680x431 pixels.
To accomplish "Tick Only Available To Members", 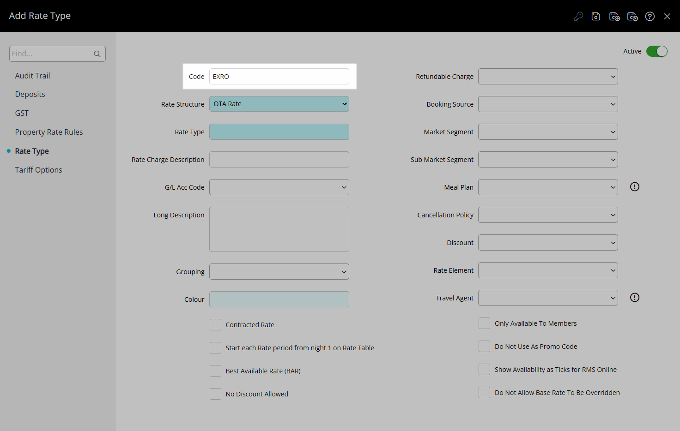I will [484, 323].
